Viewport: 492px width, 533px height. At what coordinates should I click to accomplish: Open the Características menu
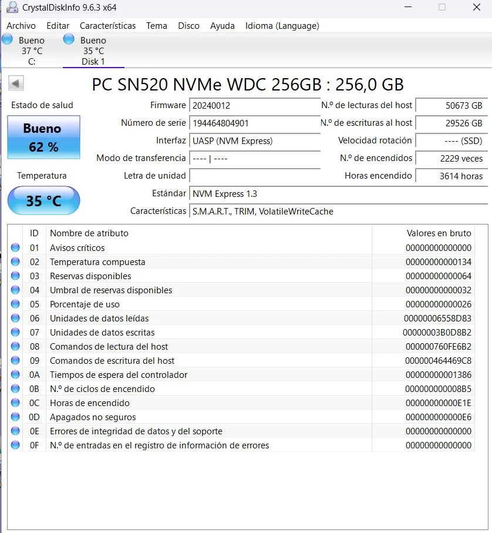point(107,26)
